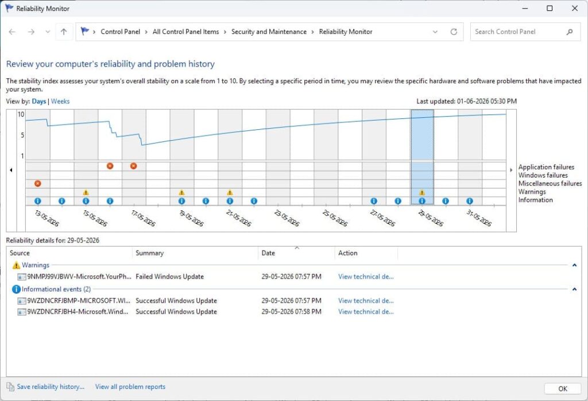The height and width of the screenshot is (401, 588).
Task: Select the information icon on 22-05-2026
Action: (254, 201)
